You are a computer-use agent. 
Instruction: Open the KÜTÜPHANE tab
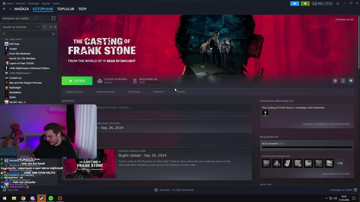(x=43, y=9)
